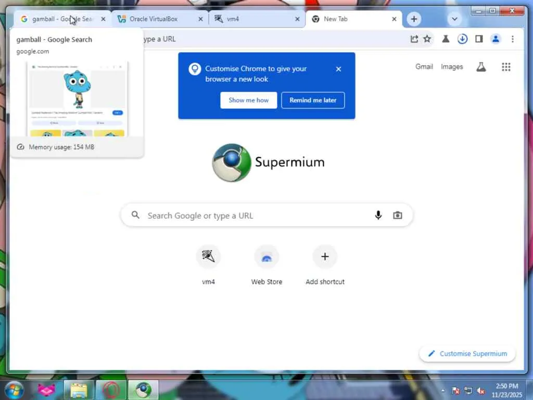Viewport: 533px width, 400px height.
Task: Toggle the side panel icon
Action: tap(479, 39)
